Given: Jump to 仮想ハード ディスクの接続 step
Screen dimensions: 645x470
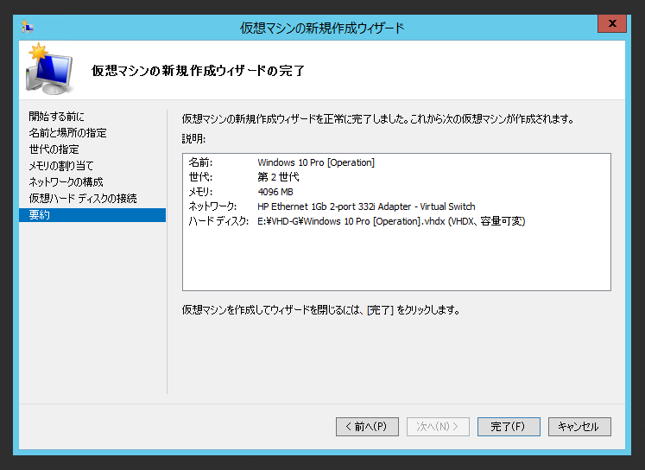Looking at the screenshot, I should pos(83,199).
